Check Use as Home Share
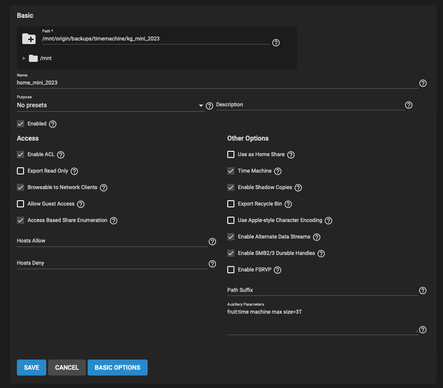443x388 pixels. click(231, 154)
